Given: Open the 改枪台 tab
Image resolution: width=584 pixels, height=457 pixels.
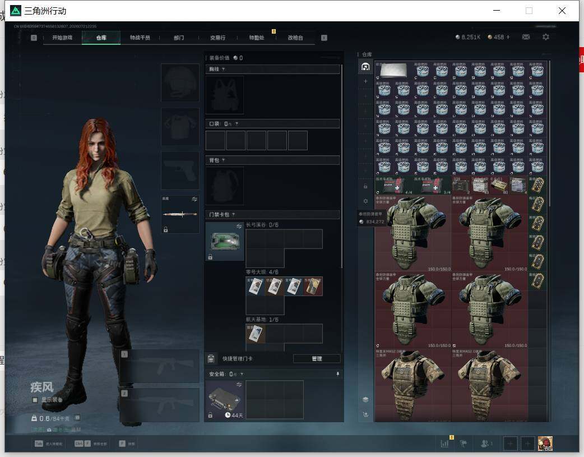Looking at the screenshot, I should [295, 38].
